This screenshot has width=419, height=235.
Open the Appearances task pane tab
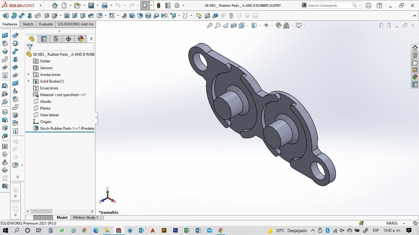coord(415,77)
